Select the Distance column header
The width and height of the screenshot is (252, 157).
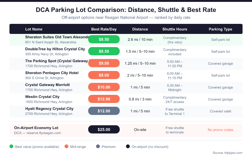(x=140, y=29)
